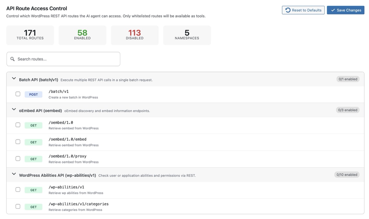Click the GET badge for /oembed/1.0/proxy
Image resolution: width=369 pixels, height=219 pixels.
pyautogui.click(x=33, y=159)
